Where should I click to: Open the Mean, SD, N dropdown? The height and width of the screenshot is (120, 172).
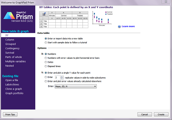tap(76, 86)
